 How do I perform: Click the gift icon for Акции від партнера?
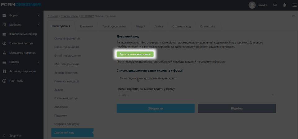pyautogui.click(x=4, y=71)
